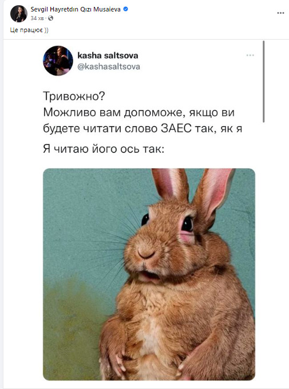
Task: Click the line 'Можливо вам допоможе, якщо ви'
Action: click(x=138, y=112)
